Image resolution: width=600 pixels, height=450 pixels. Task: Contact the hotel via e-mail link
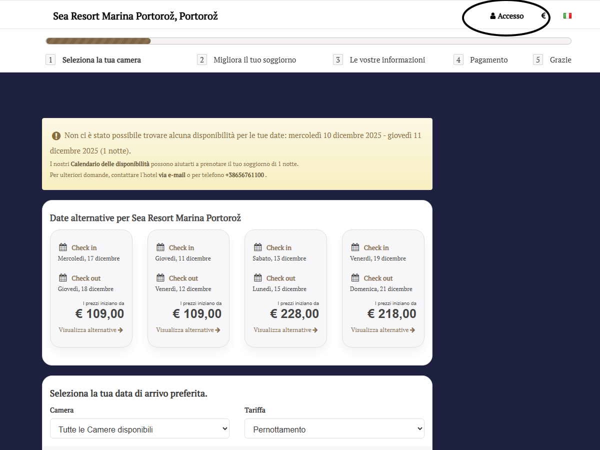[x=172, y=175]
